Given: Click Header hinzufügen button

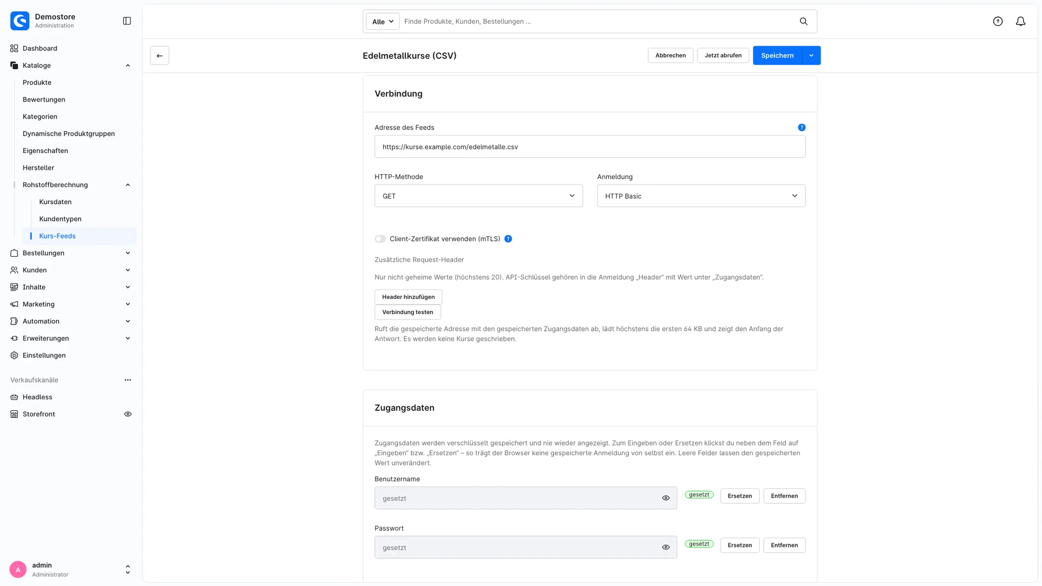Looking at the screenshot, I should (x=408, y=297).
